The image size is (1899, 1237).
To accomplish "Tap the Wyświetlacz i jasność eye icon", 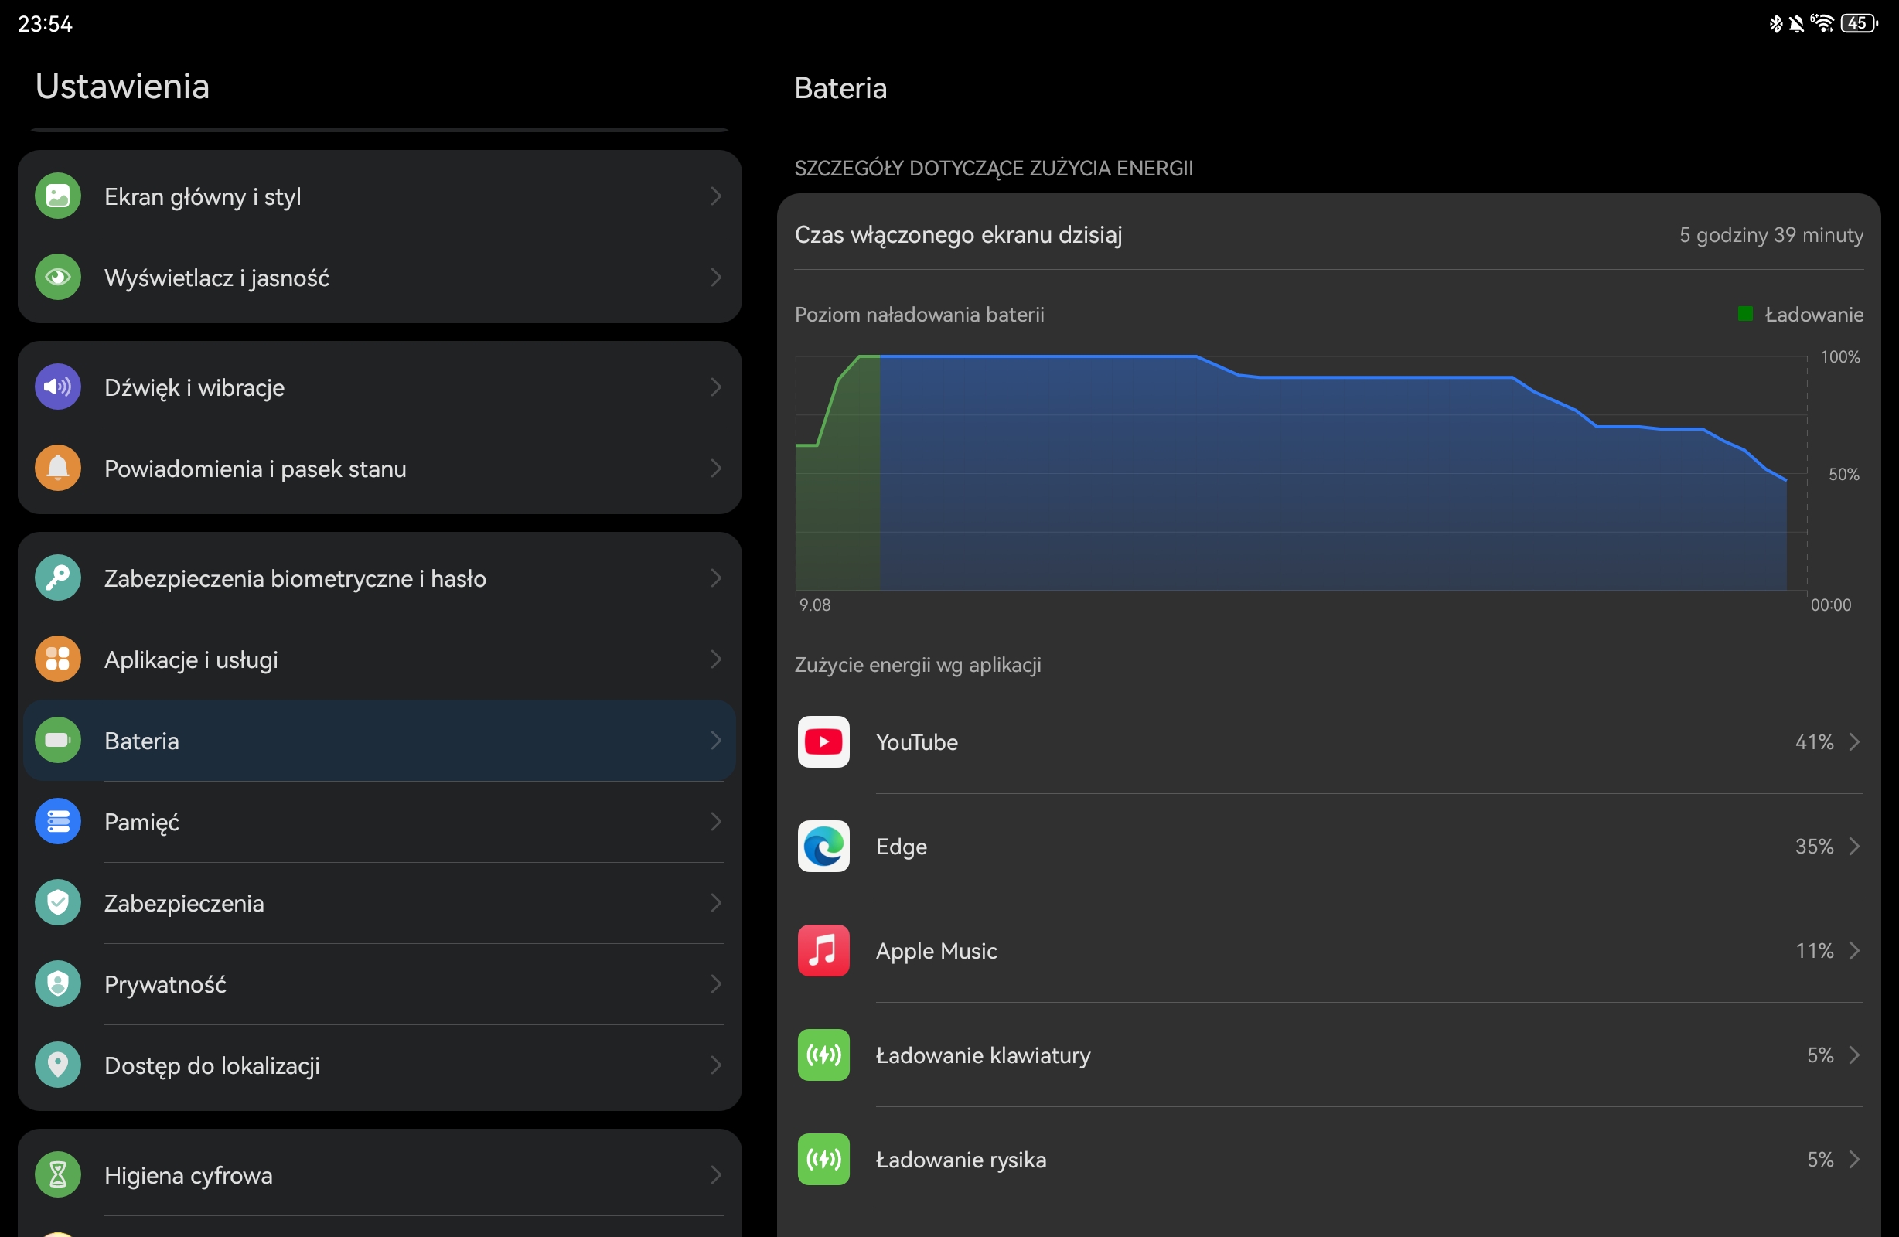I will 57,277.
